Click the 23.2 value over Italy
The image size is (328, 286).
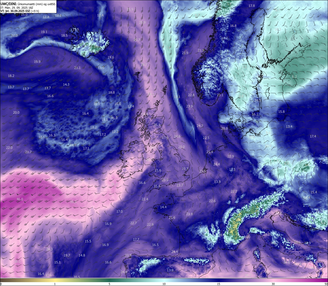coord(266,234)
